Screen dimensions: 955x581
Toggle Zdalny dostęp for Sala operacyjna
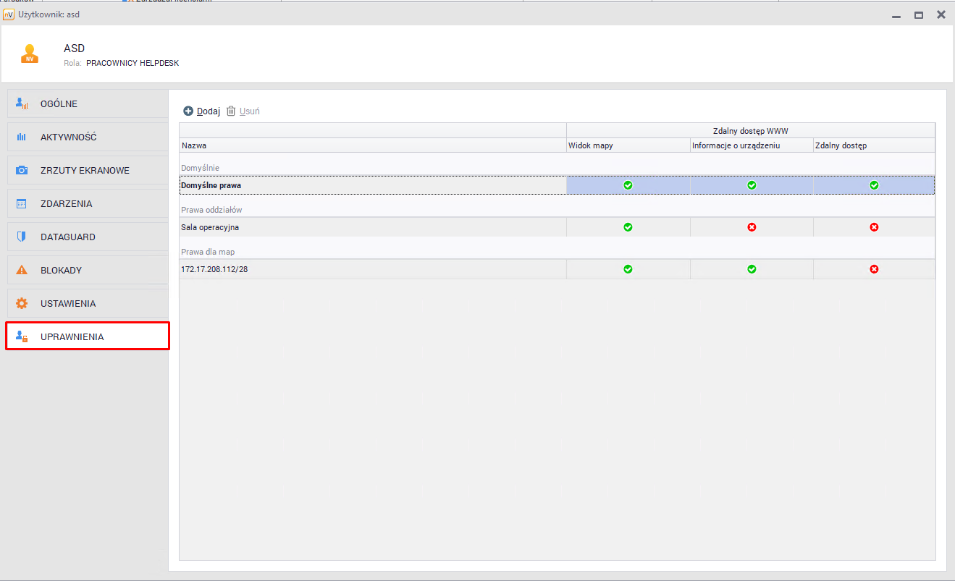pos(874,227)
